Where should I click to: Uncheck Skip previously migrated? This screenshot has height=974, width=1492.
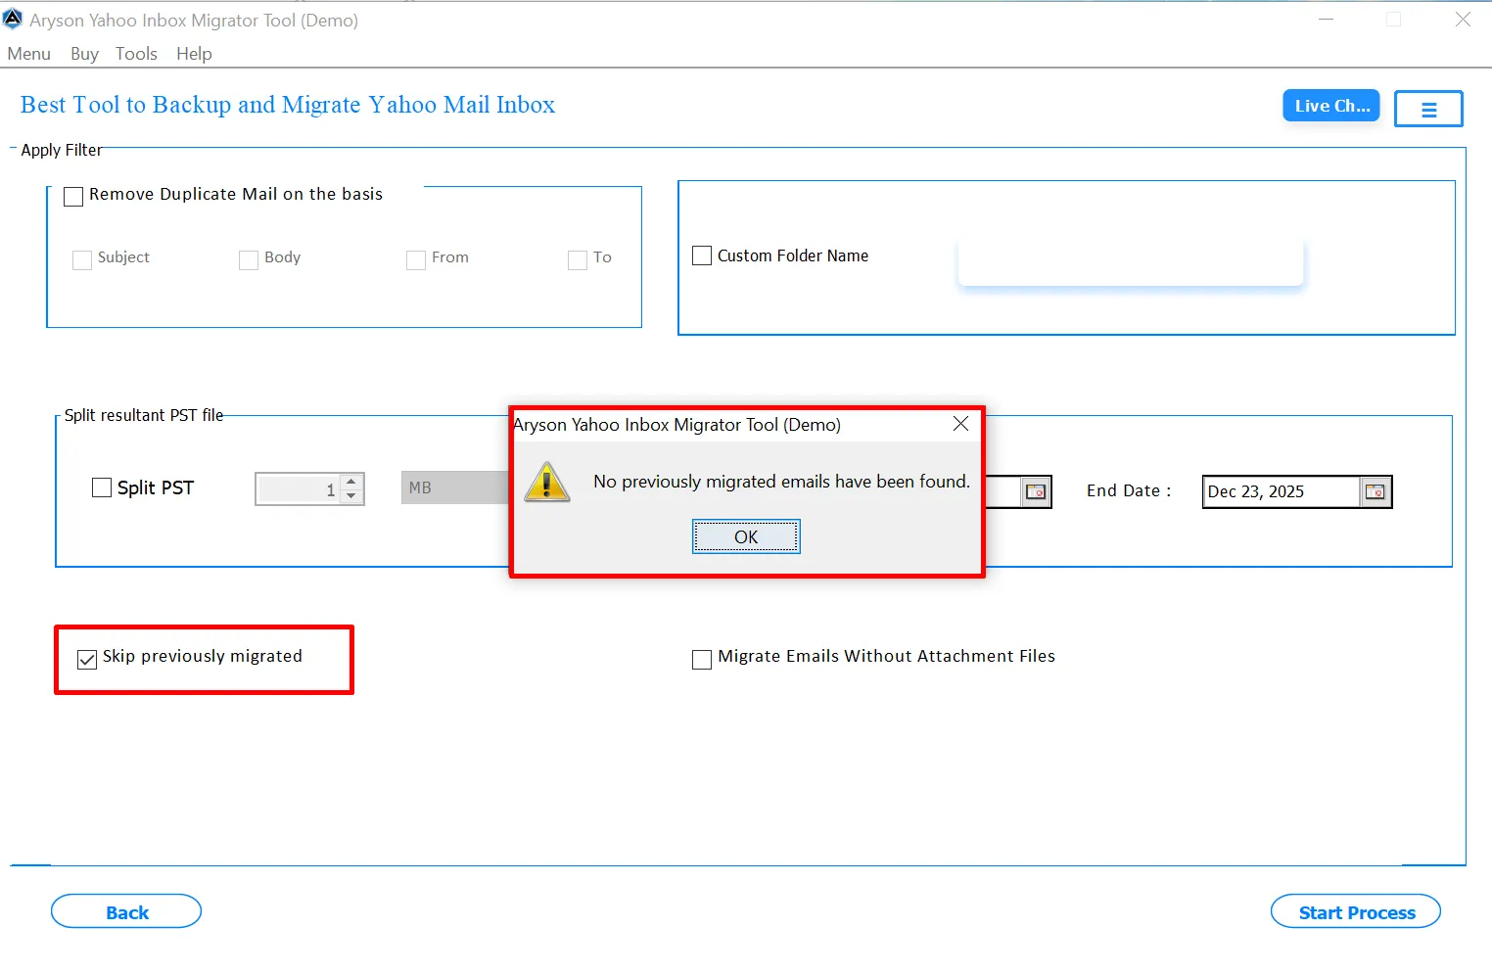point(87,659)
